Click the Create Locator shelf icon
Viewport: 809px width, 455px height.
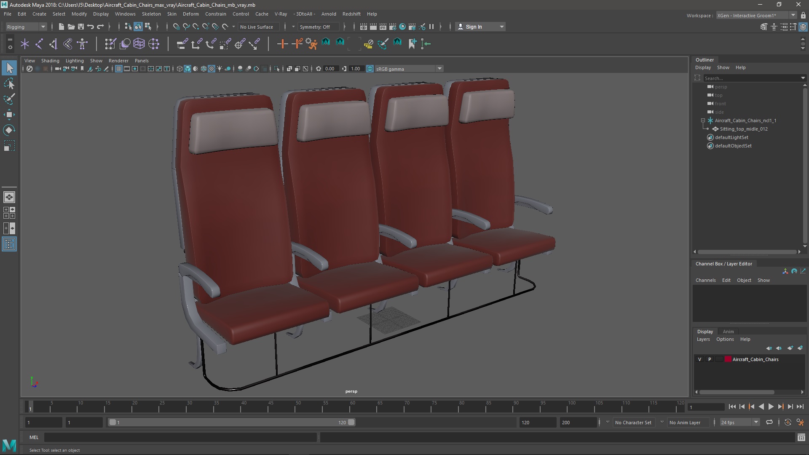coord(25,44)
